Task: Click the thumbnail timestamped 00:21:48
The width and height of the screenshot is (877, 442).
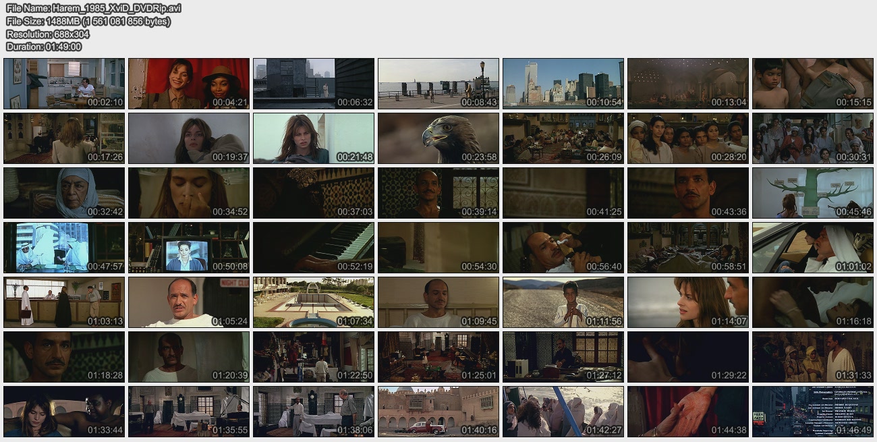Action: point(314,138)
